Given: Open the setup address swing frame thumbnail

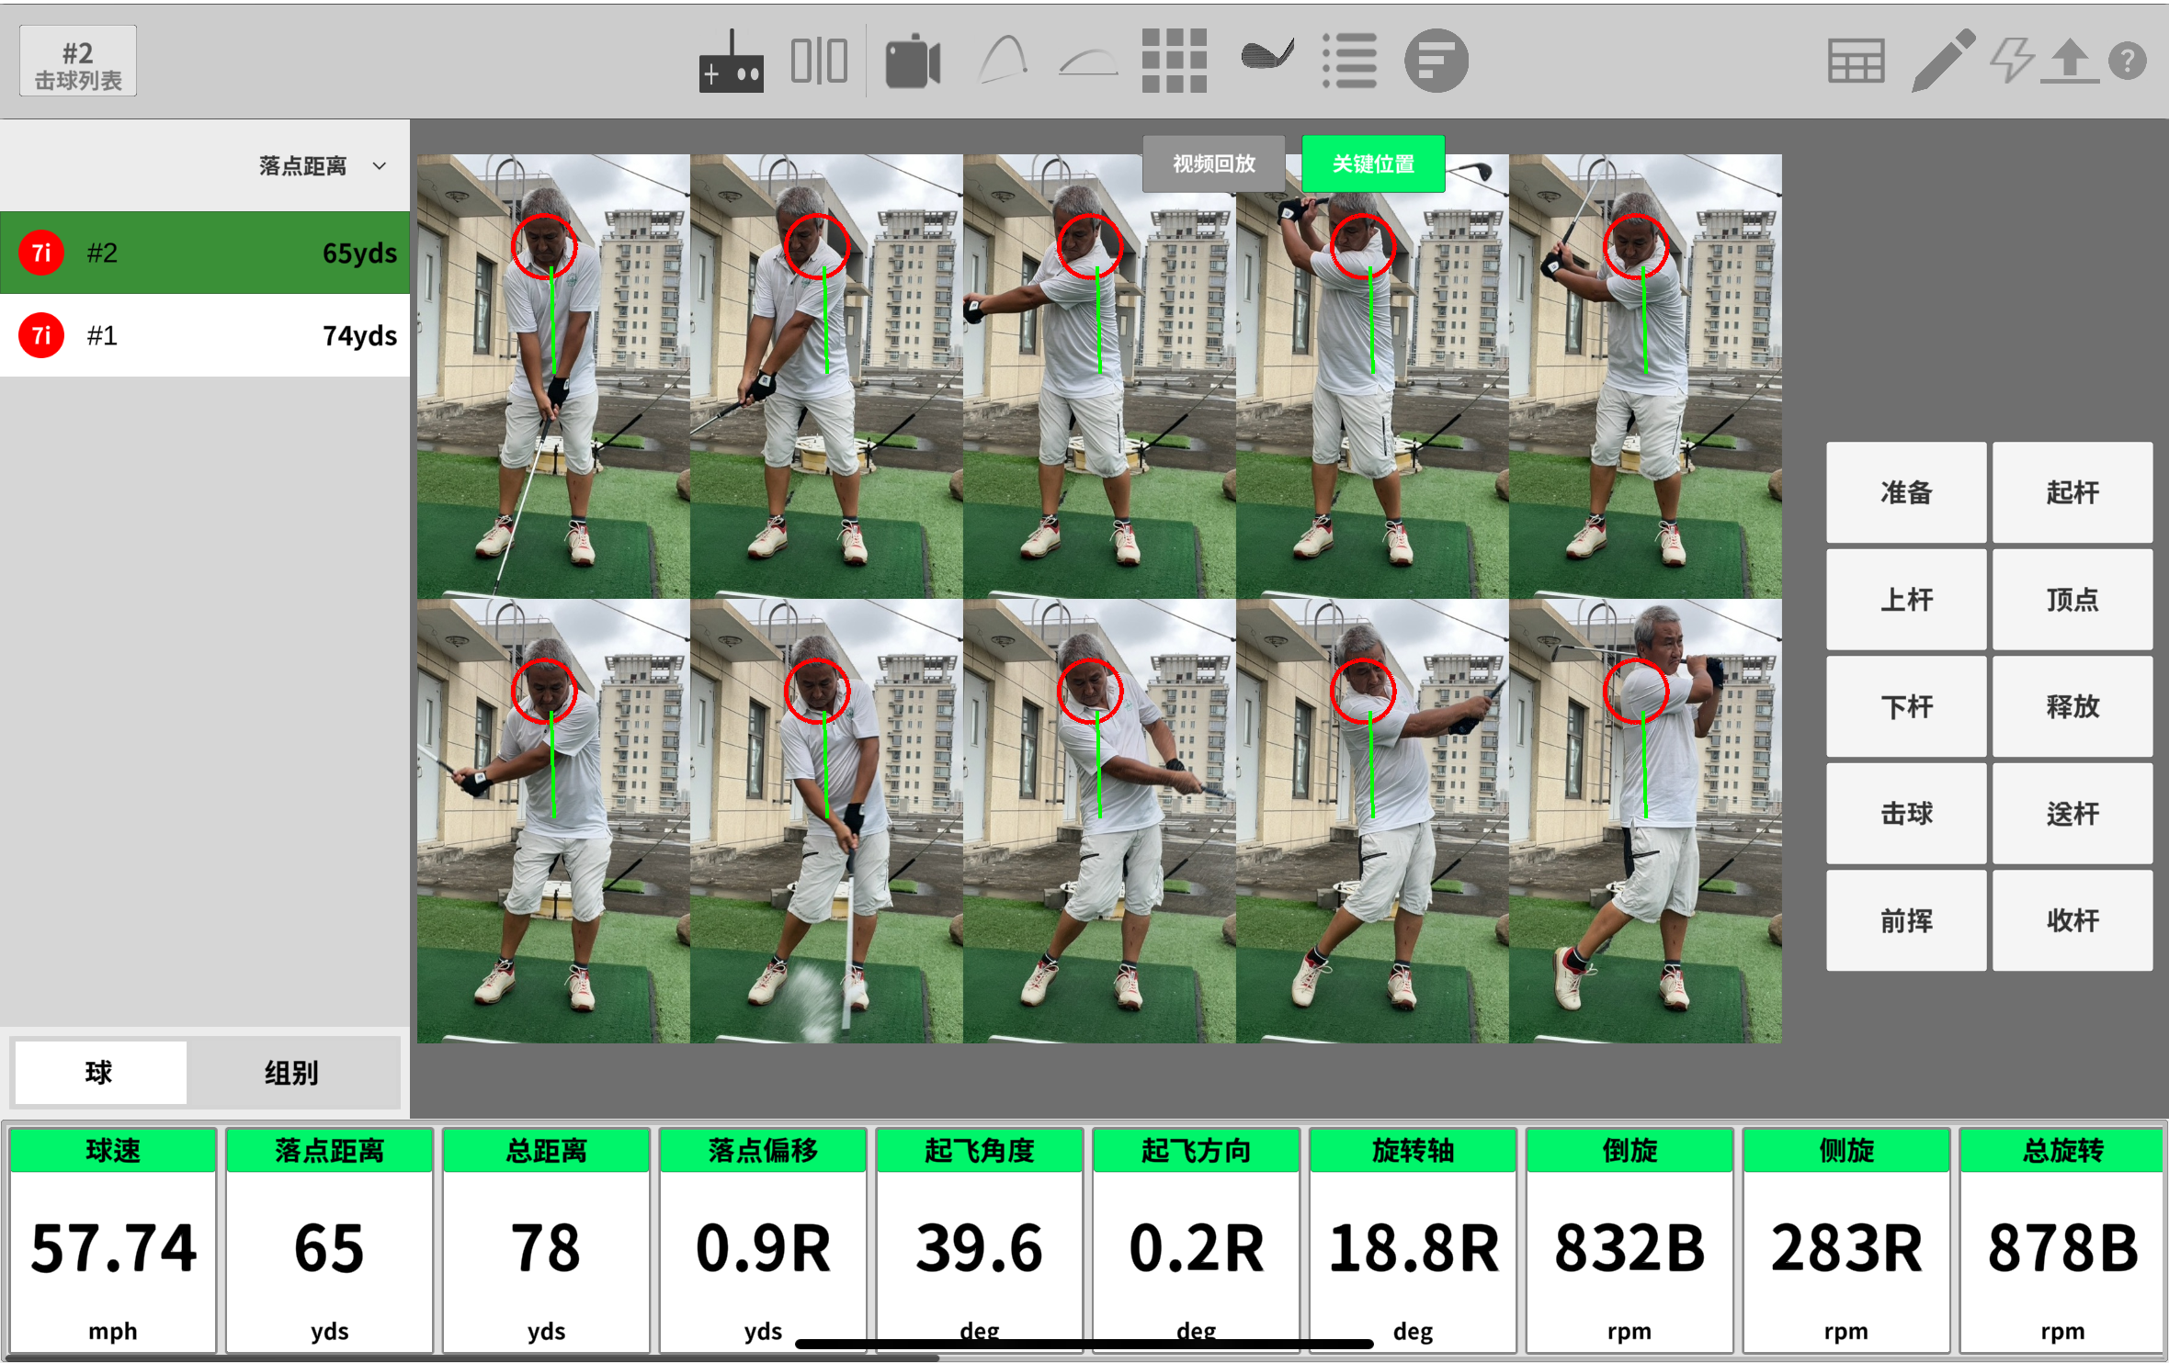Looking at the screenshot, I should pos(553,377).
